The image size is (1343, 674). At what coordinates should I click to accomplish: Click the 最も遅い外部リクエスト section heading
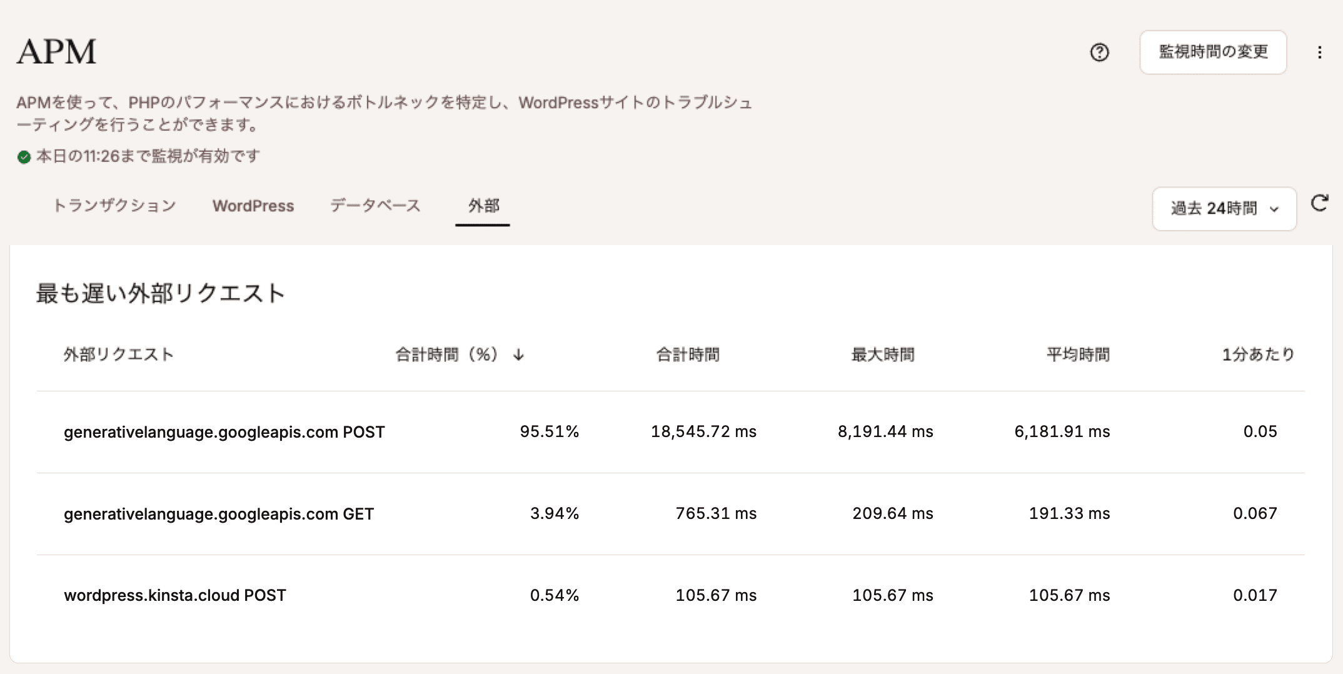(161, 293)
